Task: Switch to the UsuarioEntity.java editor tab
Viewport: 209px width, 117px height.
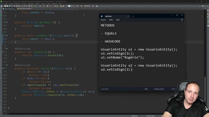Action: click(x=9, y=9)
